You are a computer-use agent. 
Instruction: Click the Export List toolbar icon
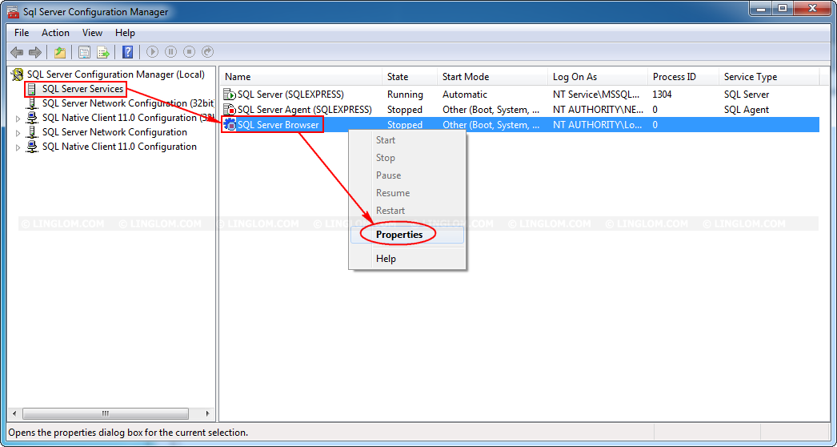coord(103,52)
